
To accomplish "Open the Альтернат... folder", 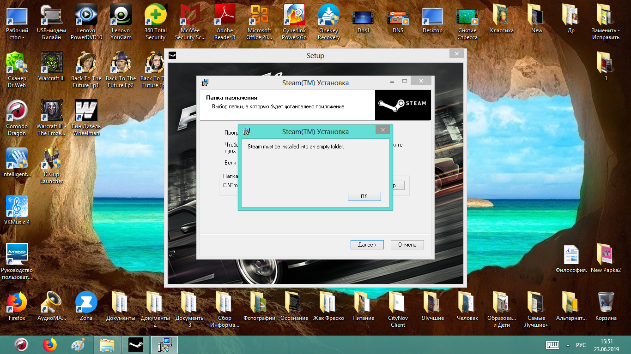I will coord(571,306).
